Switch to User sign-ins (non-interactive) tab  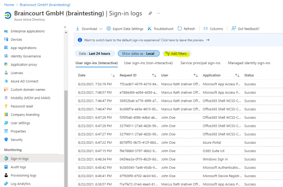[x=149, y=63]
